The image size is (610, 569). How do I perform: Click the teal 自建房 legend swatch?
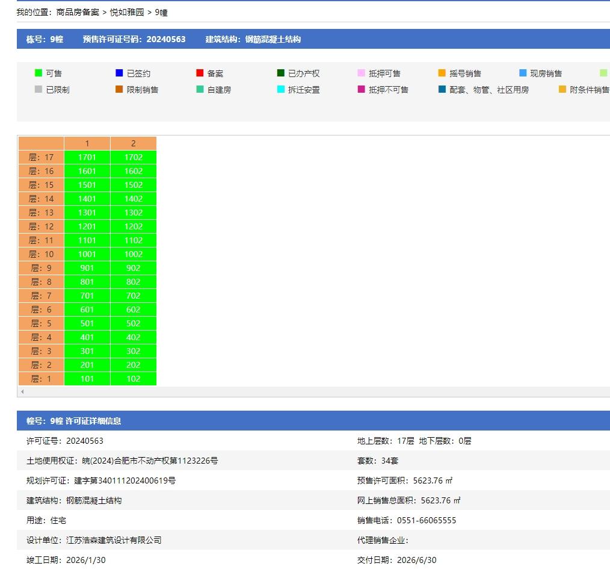click(x=200, y=89)
